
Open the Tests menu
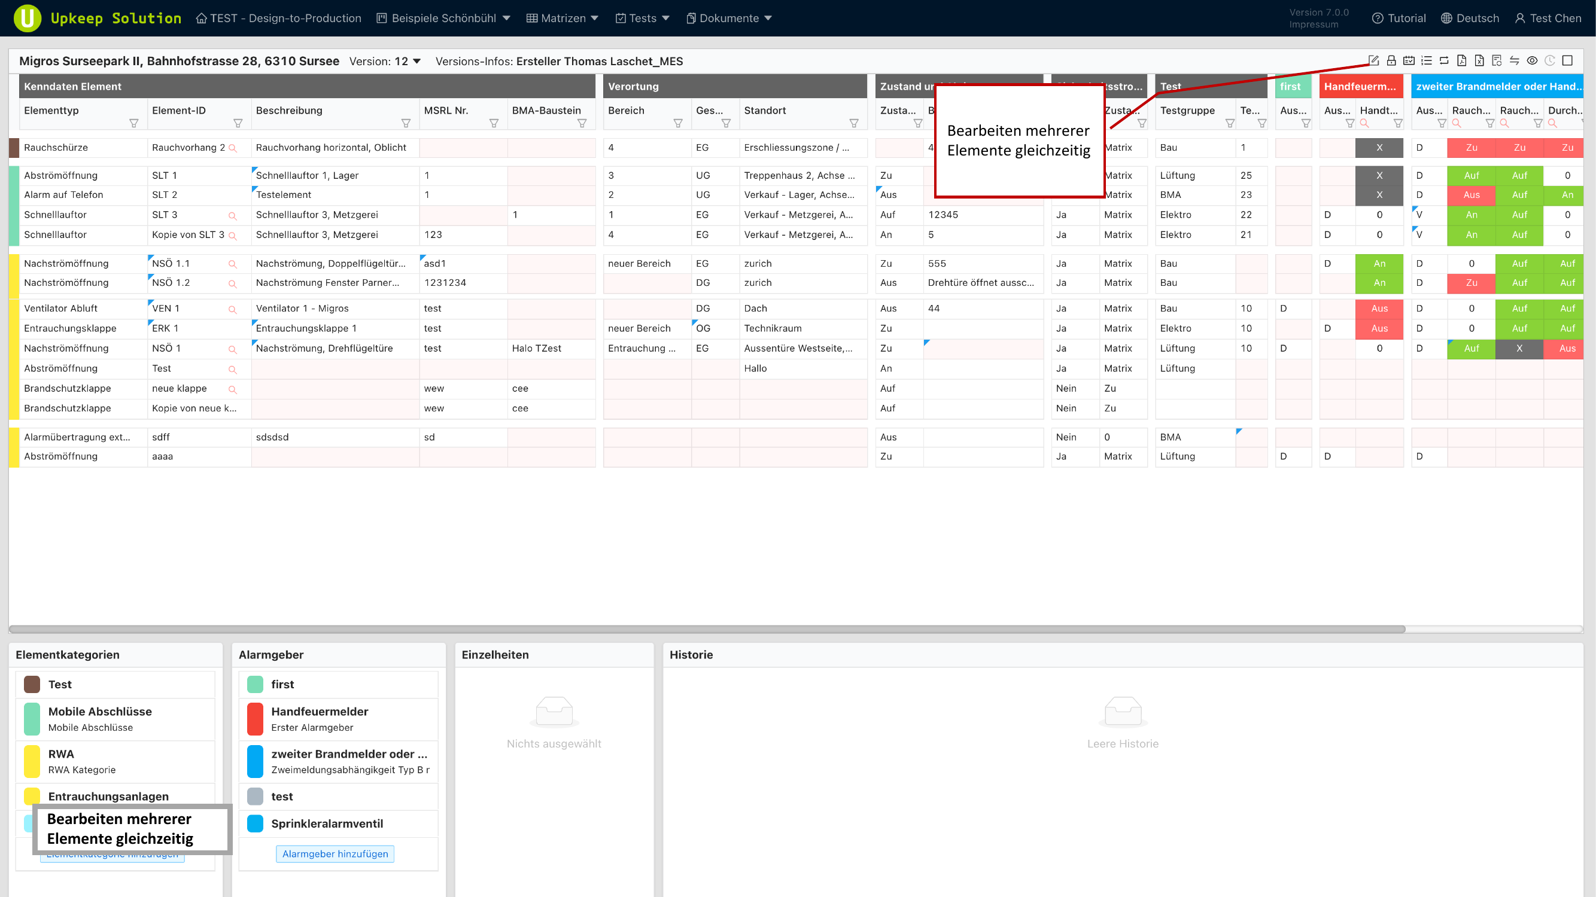(x=643, y=18)
